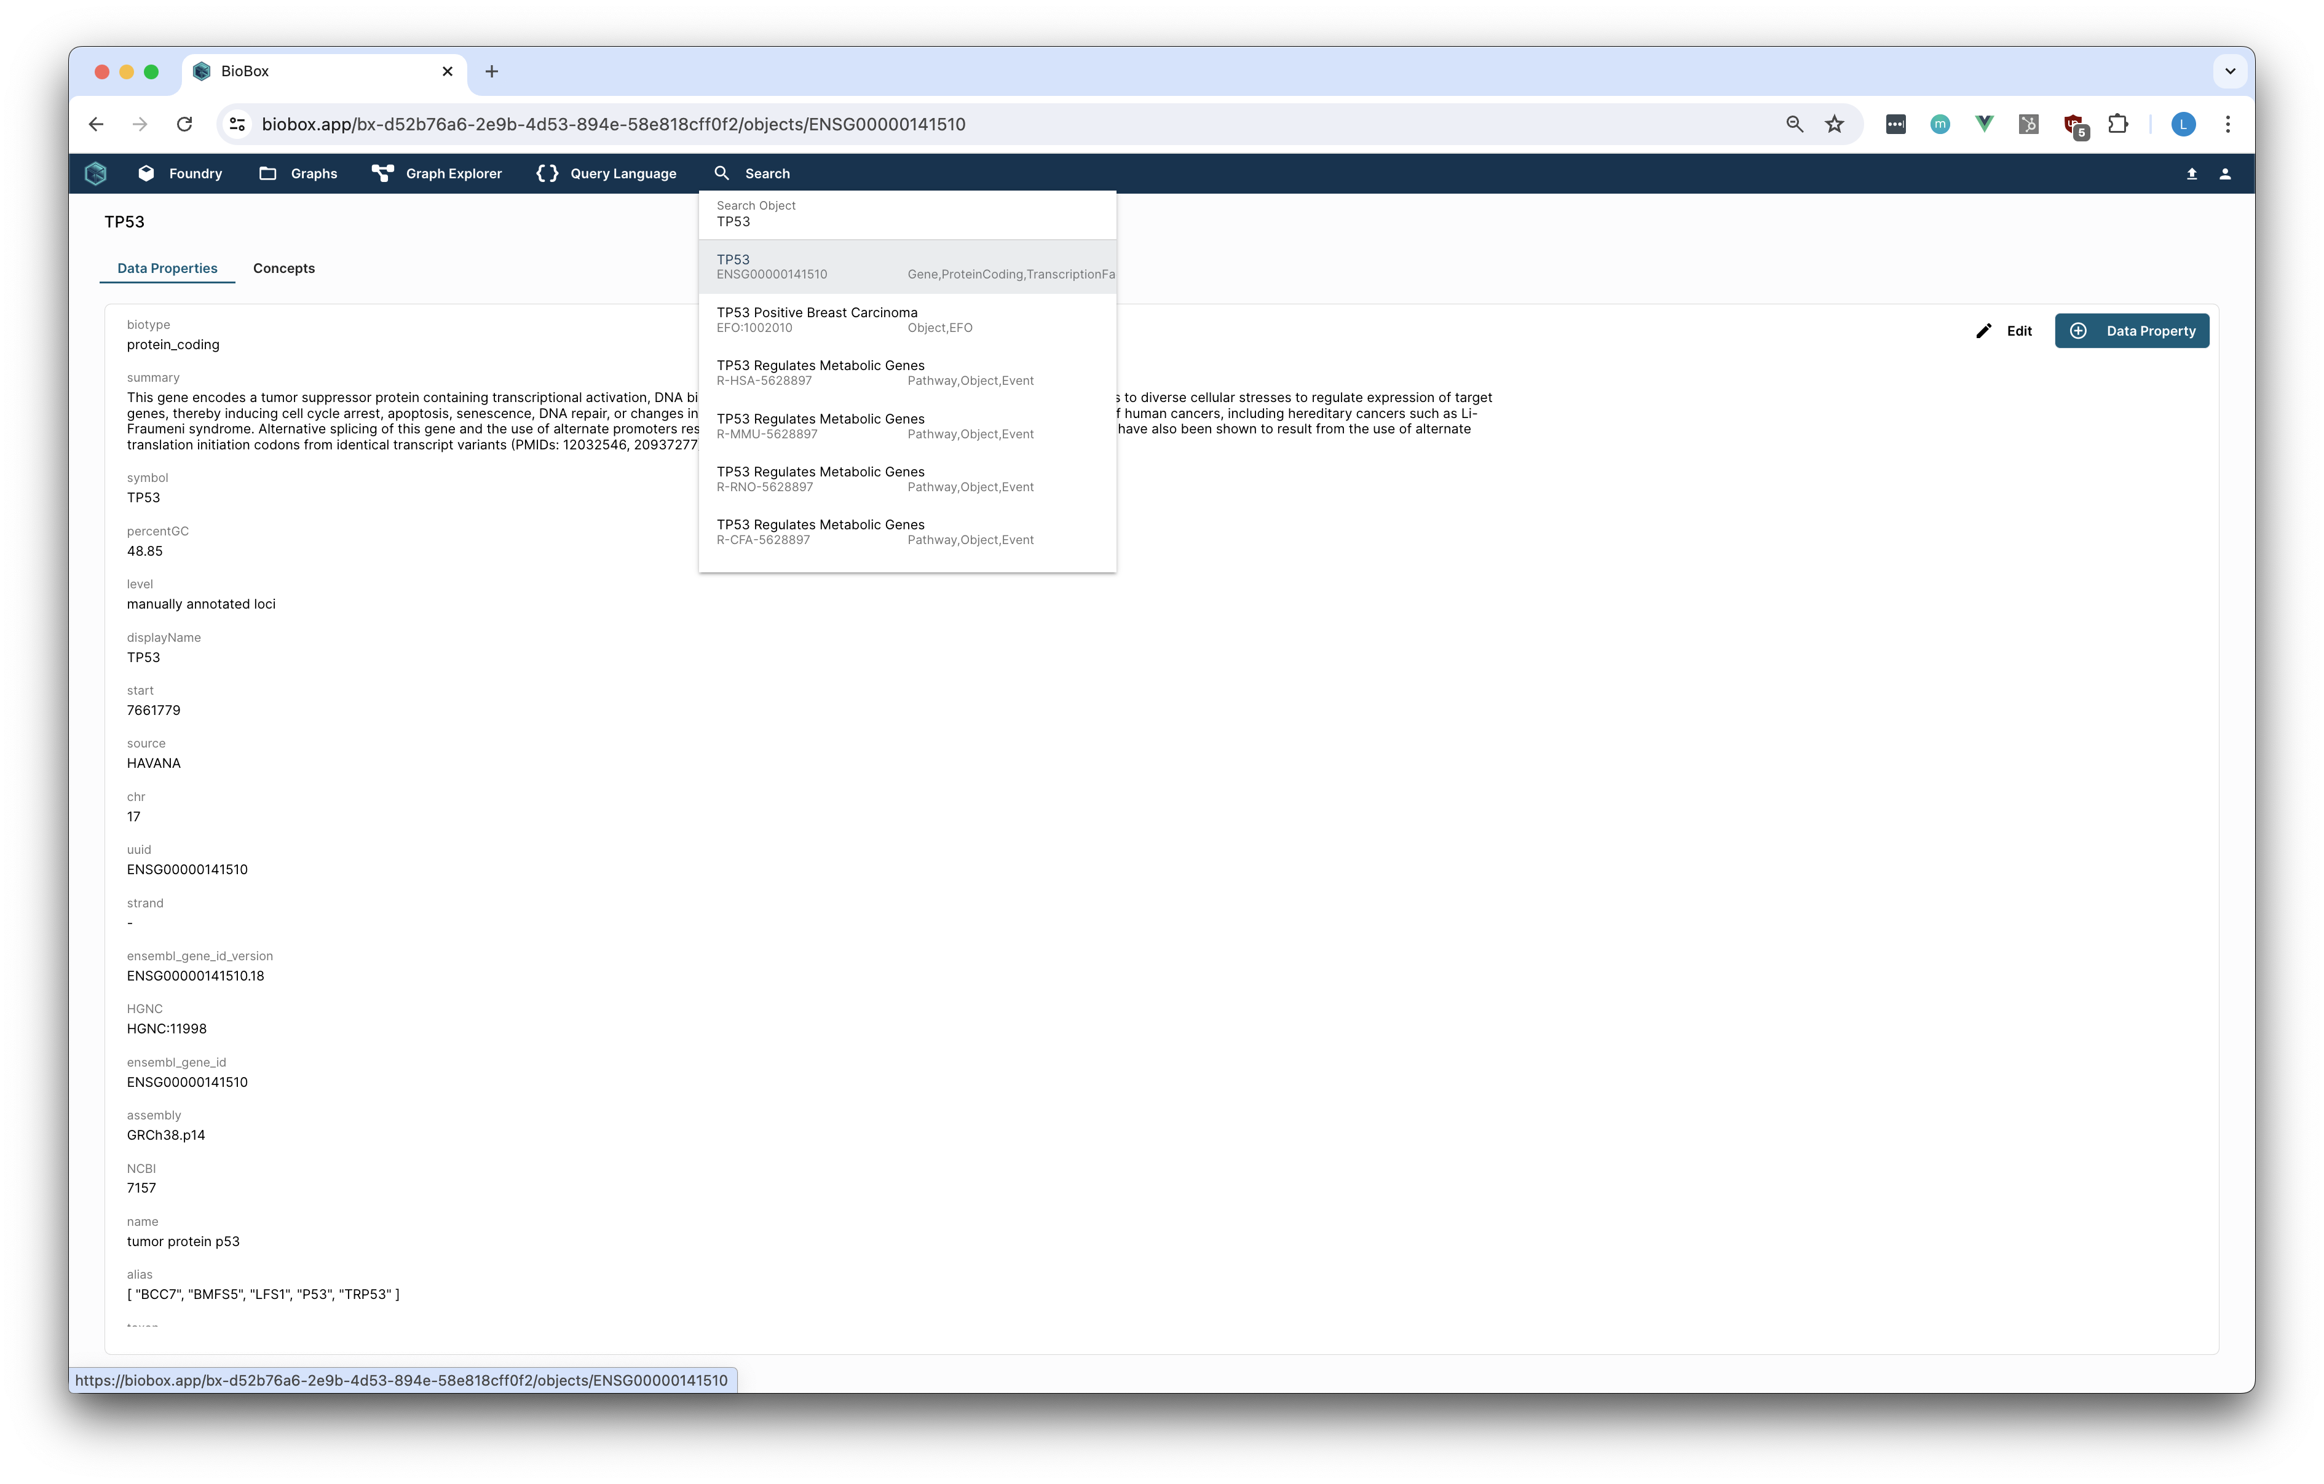Go to Graph Explorer
2324x1484 pixels.
tap(437, 174)
